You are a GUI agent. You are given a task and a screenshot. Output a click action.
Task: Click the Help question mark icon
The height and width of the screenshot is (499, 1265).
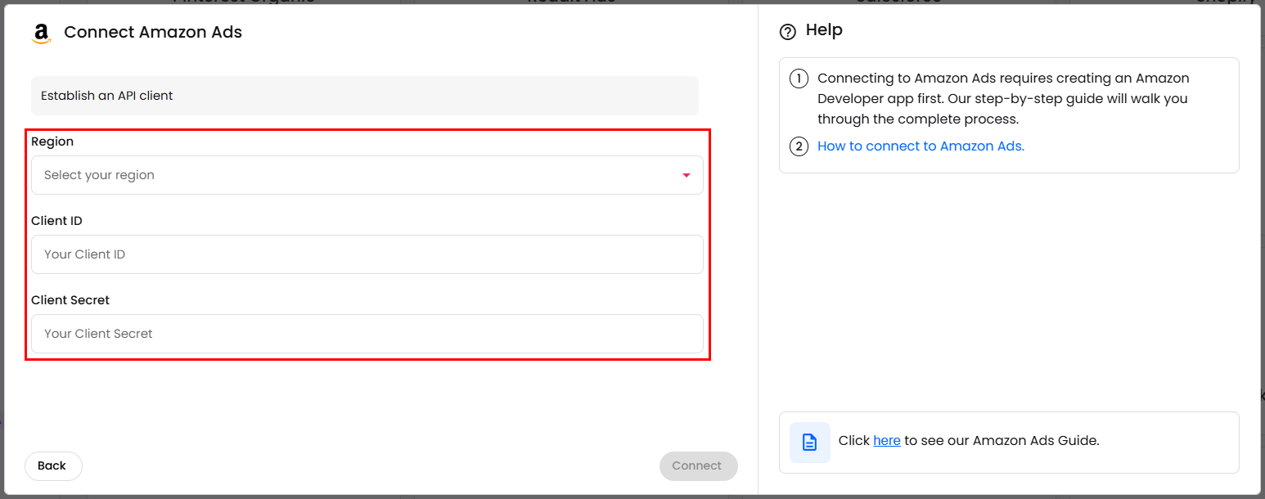(x=787, y=32)
